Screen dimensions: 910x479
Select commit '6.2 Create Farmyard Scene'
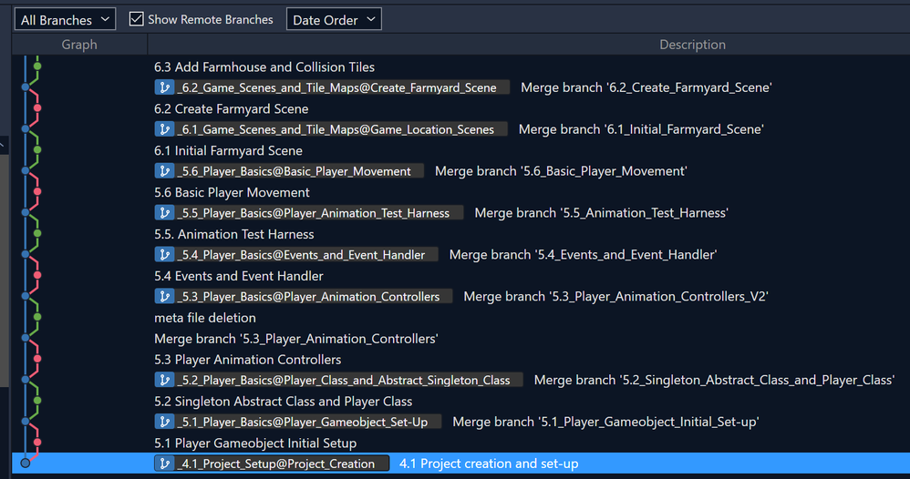231,108
